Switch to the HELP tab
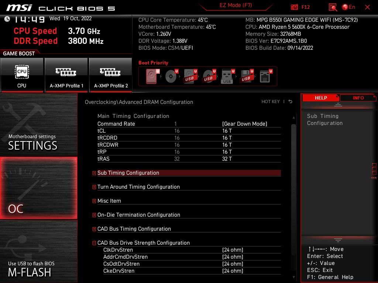Image resolution: width=378 pixels, height=283 pixels. [x=321, y=98]
